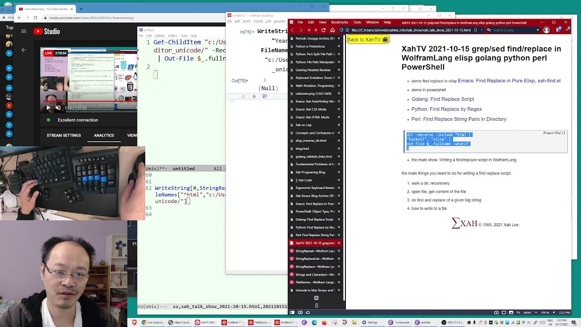Viewport: 581px width, 327px height.
Task: Switch to blog.html tab
Action: [315, 149]
